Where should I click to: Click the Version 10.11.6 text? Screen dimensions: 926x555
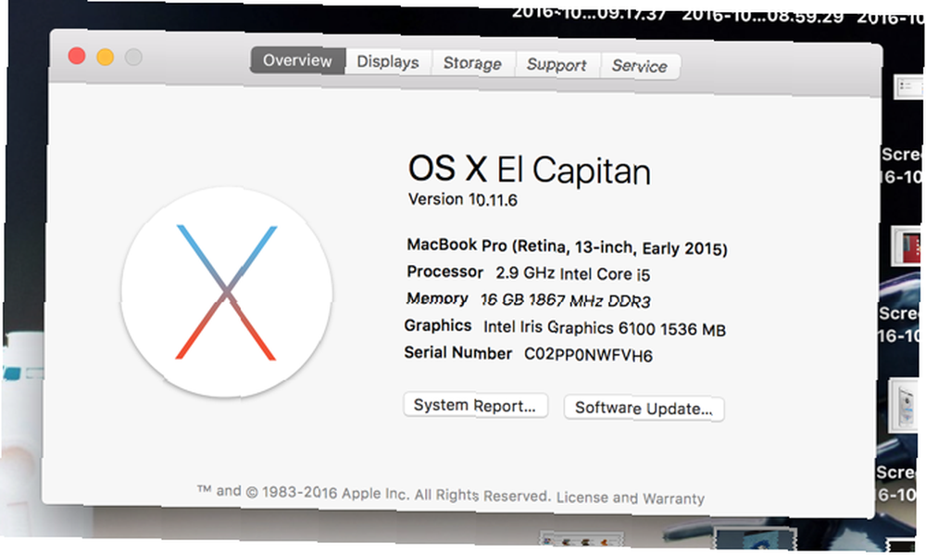[x=462, y=200]
